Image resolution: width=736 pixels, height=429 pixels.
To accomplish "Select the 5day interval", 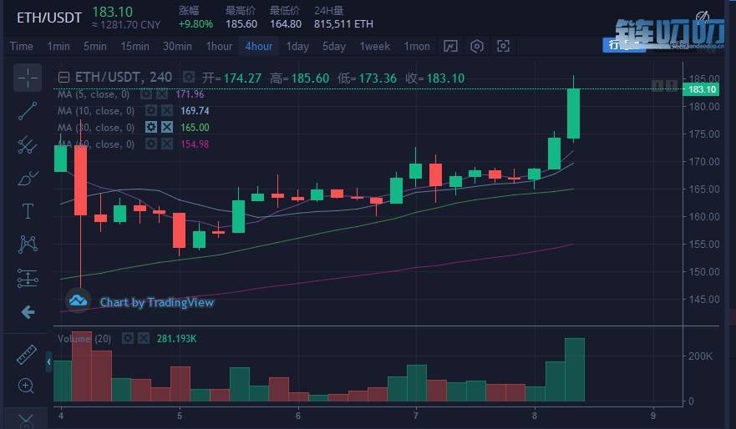I will (x=333, y=46).
